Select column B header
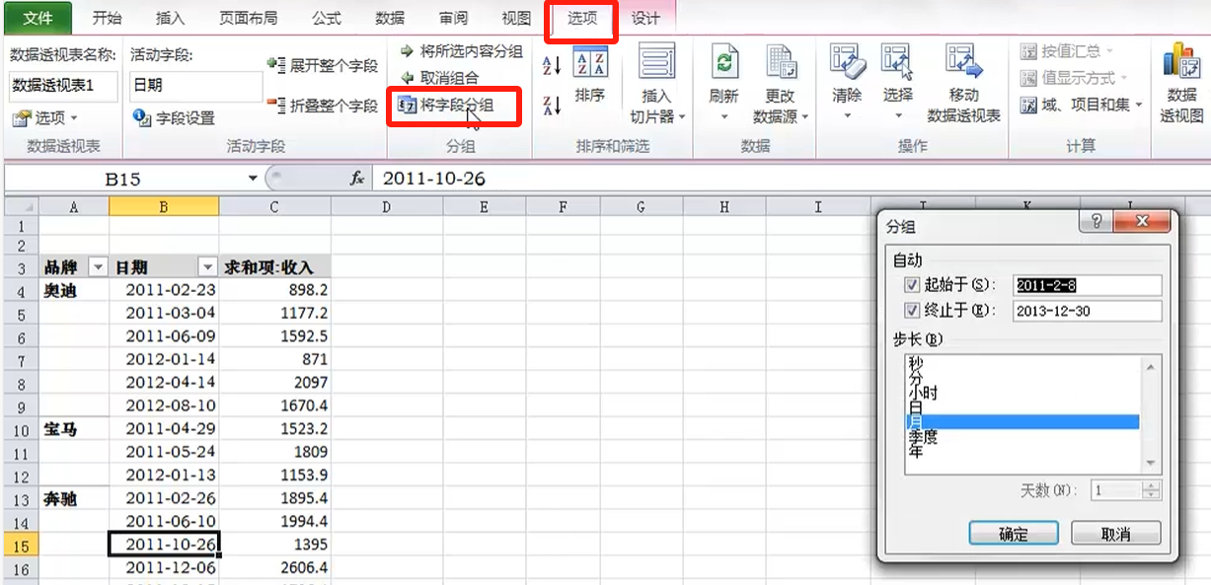The width and height of the screenshot is (1211, 585). point(164,206)
